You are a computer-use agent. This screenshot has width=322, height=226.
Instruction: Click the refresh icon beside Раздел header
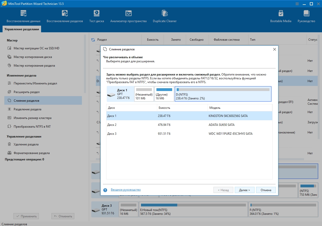93,40
